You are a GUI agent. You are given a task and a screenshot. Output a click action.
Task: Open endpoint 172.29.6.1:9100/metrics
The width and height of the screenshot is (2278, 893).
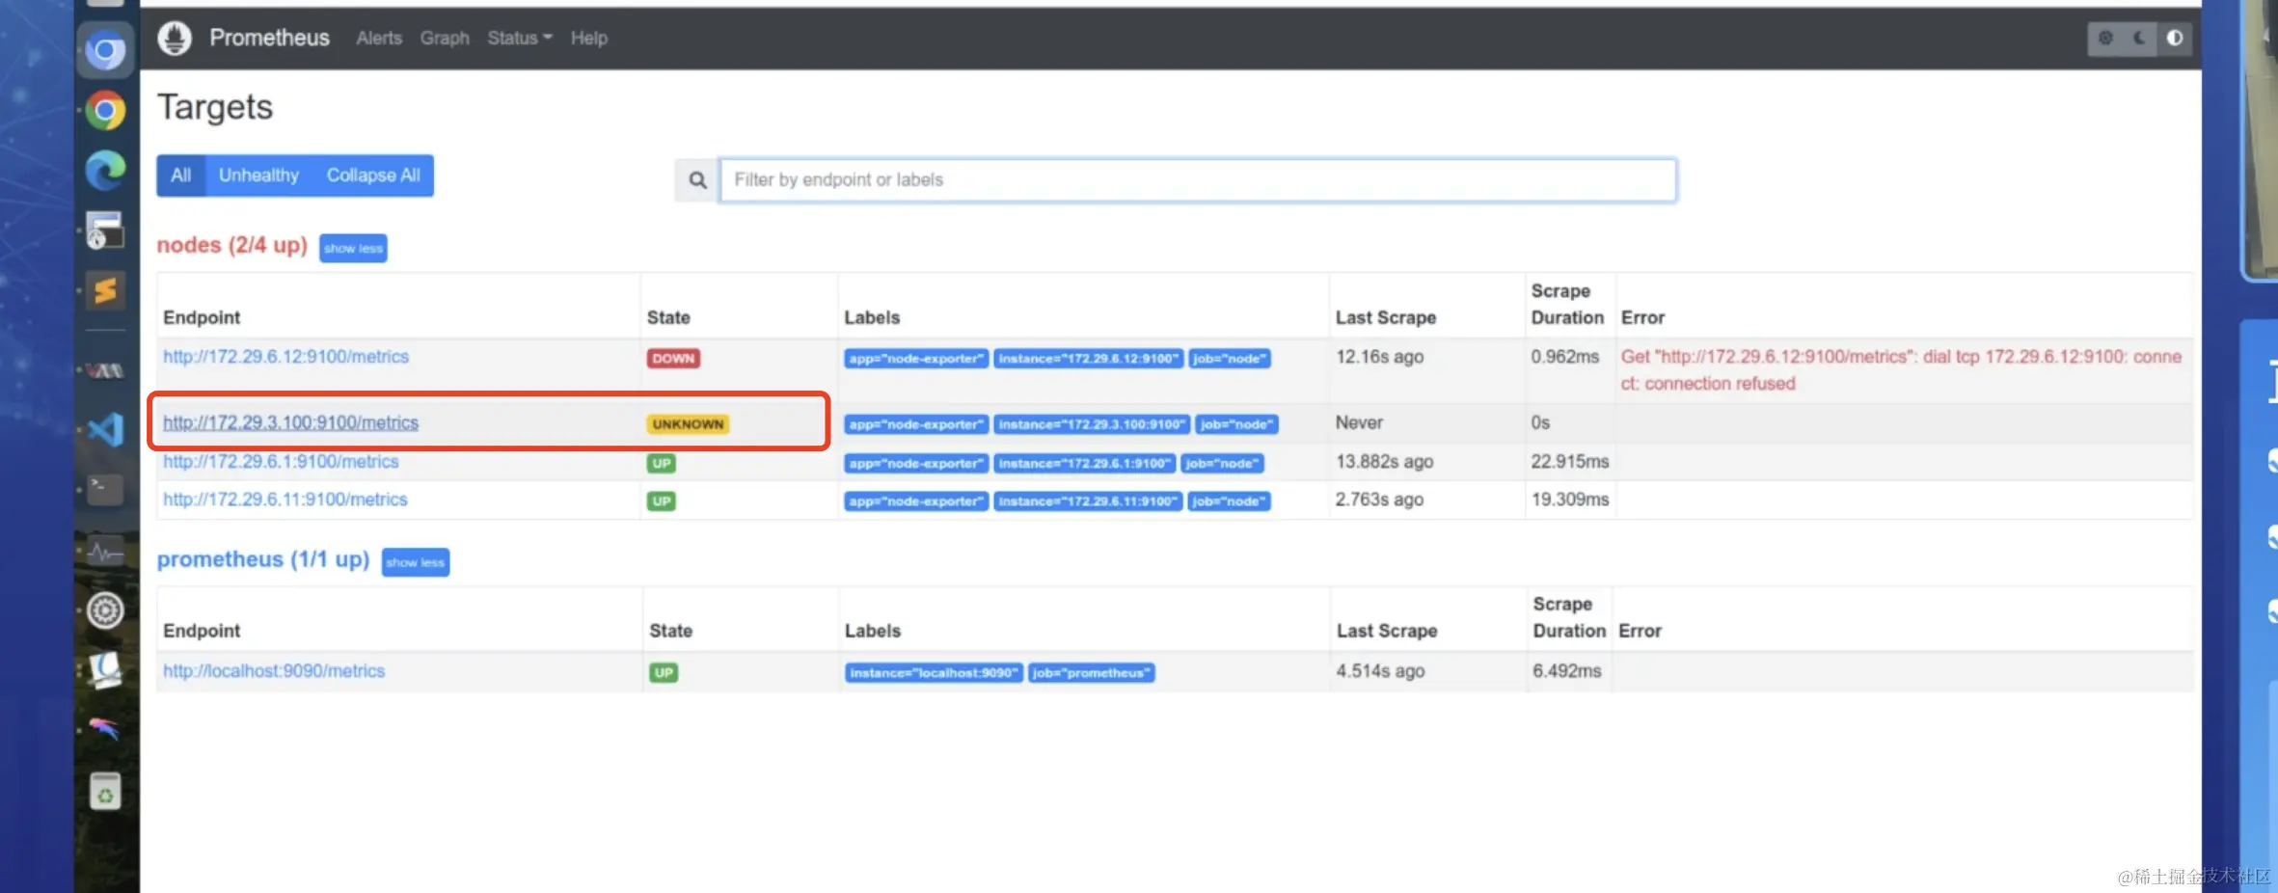coord(281,462)
